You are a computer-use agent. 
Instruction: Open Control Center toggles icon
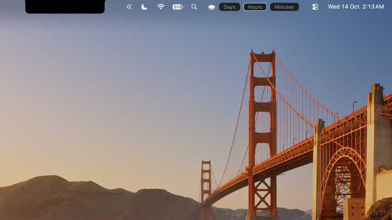[315, 7]
